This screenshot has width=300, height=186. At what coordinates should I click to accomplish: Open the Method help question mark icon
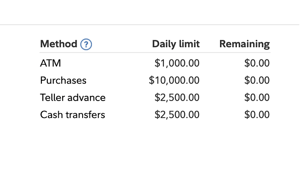[87, 44]
